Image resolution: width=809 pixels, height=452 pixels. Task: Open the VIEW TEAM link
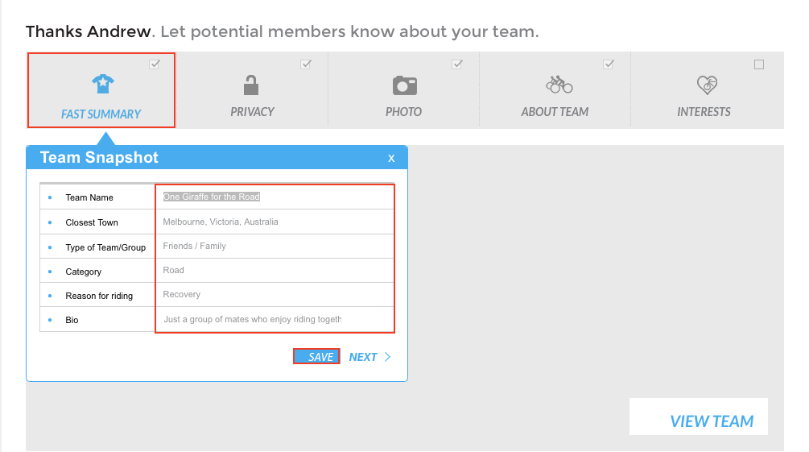click(x=712, y=421)
